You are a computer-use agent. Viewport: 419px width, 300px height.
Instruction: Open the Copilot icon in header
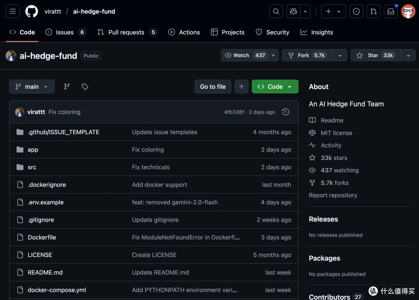294,12
